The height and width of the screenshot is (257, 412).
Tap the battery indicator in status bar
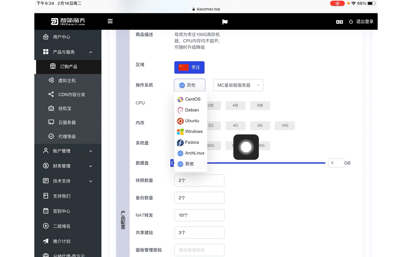(371, 3)
